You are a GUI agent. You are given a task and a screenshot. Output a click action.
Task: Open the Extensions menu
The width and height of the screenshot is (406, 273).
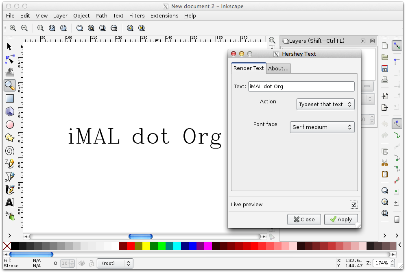pyautogui.click(x=164, y=16)
